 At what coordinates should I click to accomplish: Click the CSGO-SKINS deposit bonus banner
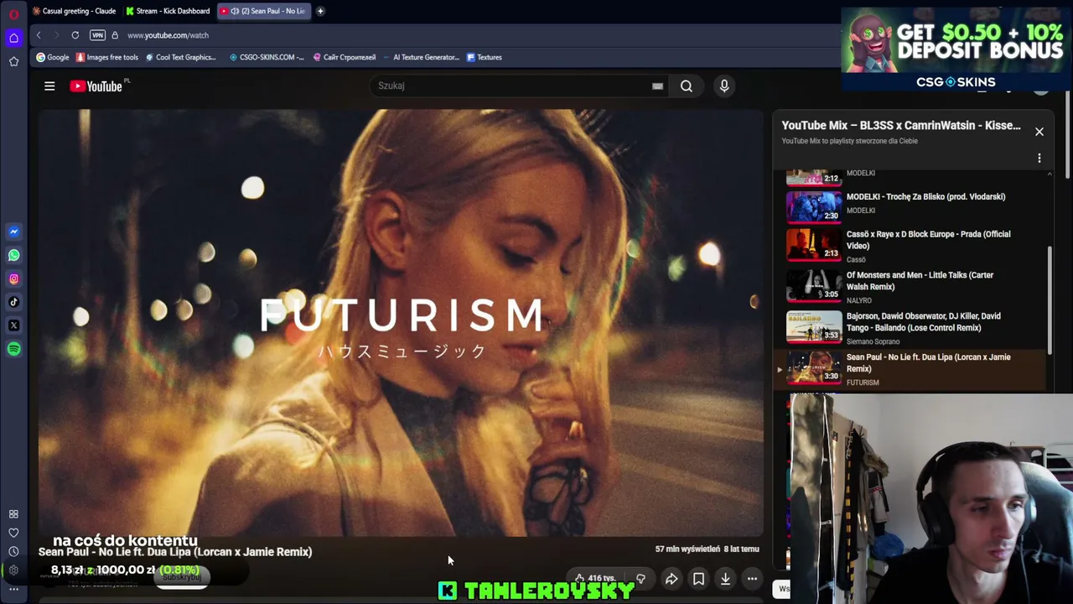[x=956, y=49]
